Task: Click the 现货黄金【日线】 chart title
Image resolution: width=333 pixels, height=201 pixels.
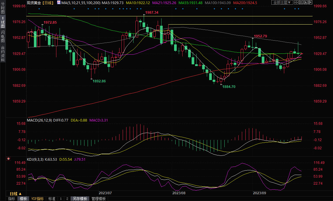Action: click(40, 3)
